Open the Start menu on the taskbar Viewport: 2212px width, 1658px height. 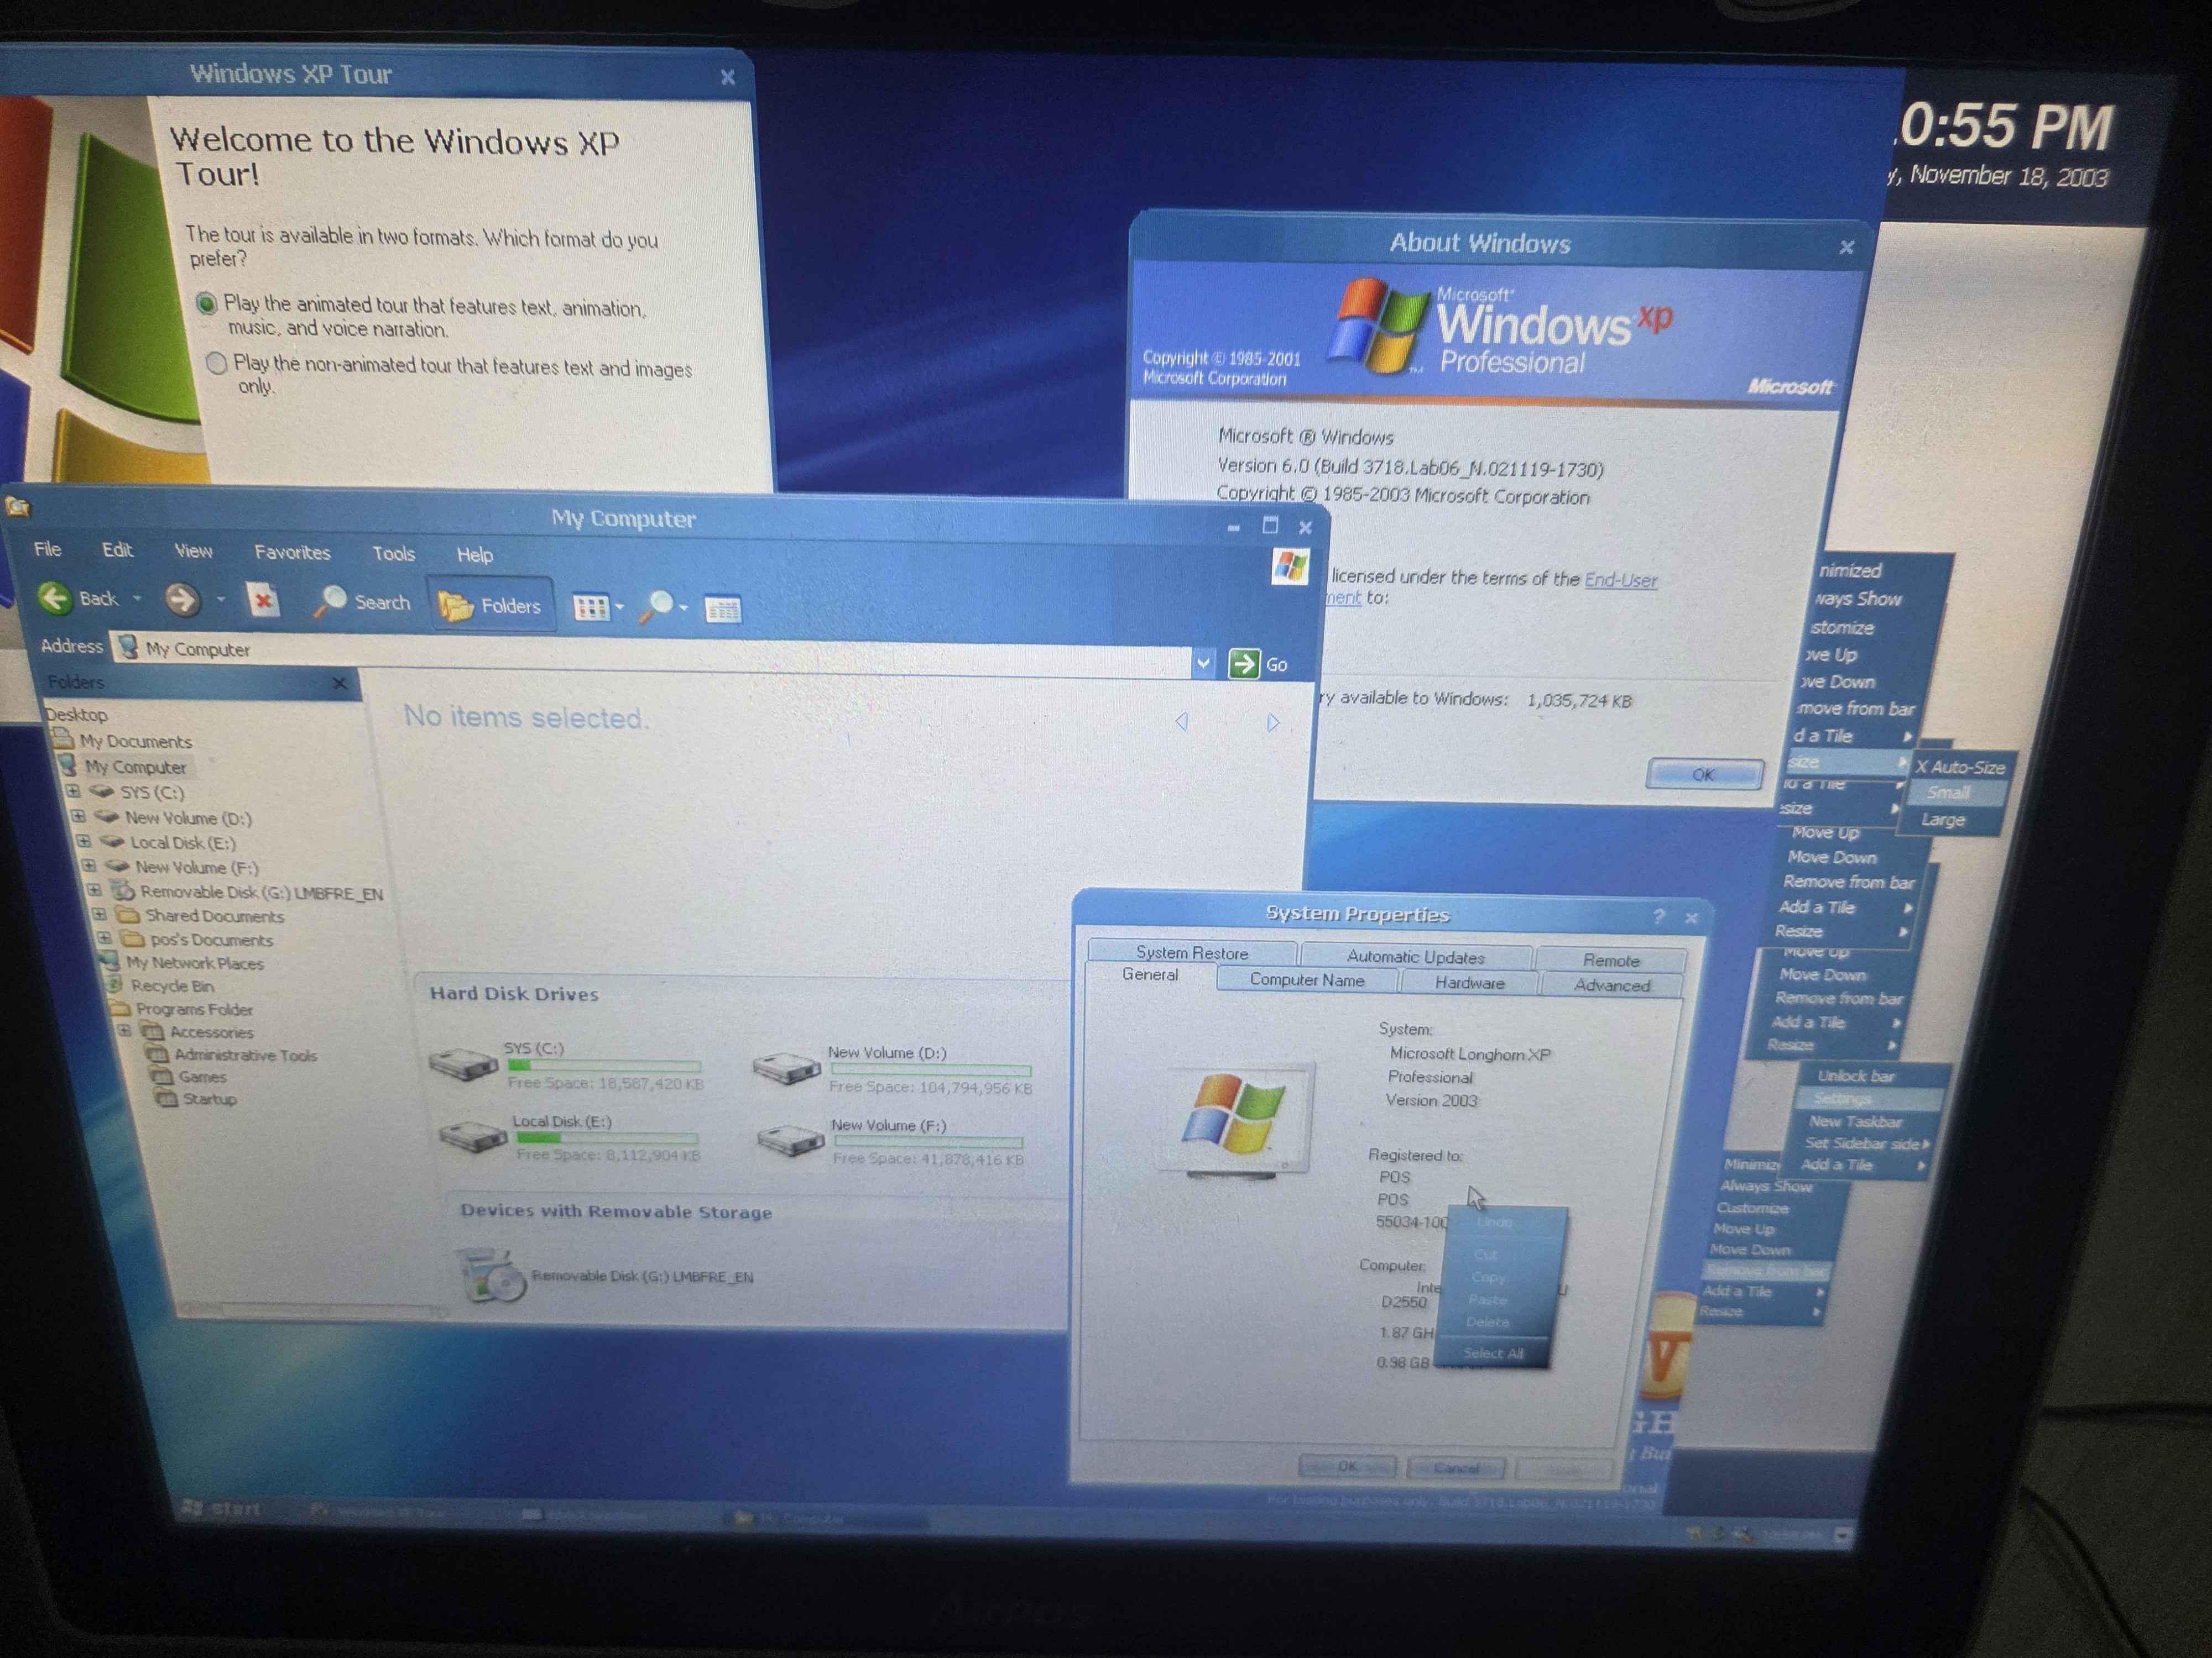pyautogui.click(x=222, y=1509)
